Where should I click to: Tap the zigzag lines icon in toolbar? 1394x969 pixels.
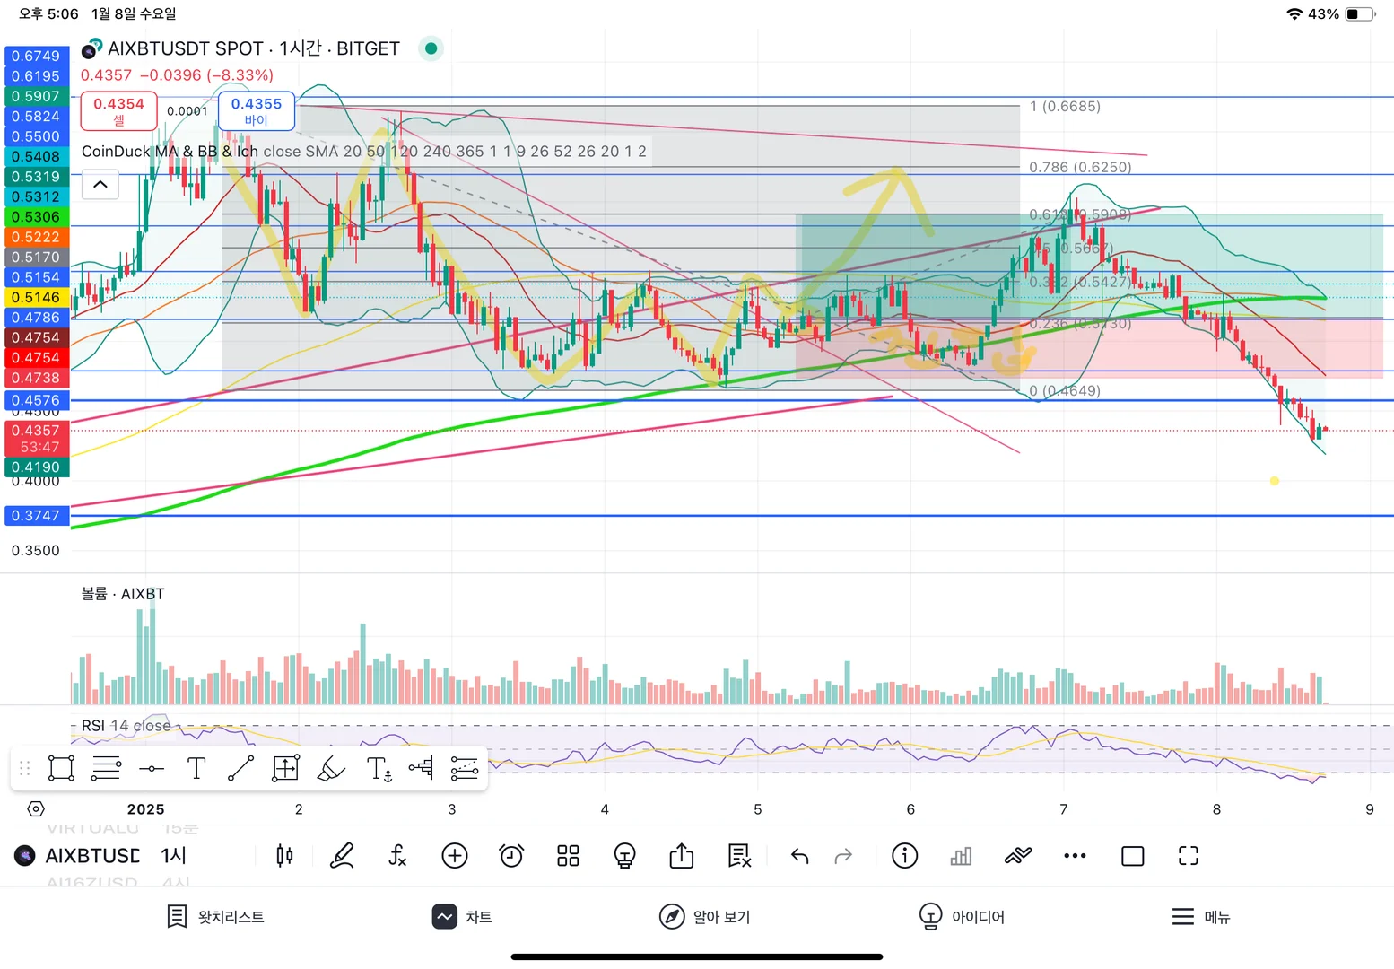tap(1018, 856)
